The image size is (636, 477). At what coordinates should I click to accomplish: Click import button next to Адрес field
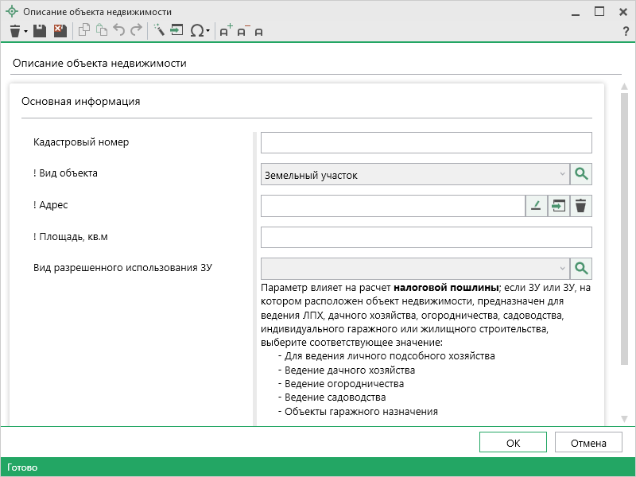(558, 206)
